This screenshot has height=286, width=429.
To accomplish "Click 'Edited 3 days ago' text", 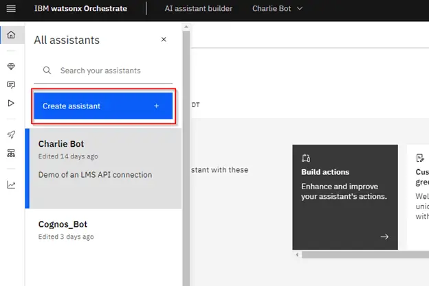I will click(x=66, y=237).
